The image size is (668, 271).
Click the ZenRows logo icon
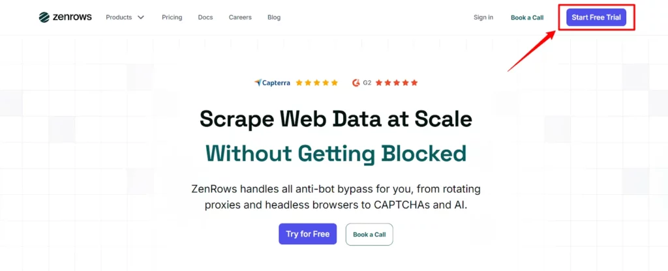pos(44,17)
